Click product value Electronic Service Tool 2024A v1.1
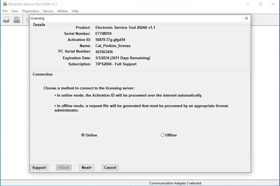The width and height of the screenshot is (280, 186). (x=125, y=27)
